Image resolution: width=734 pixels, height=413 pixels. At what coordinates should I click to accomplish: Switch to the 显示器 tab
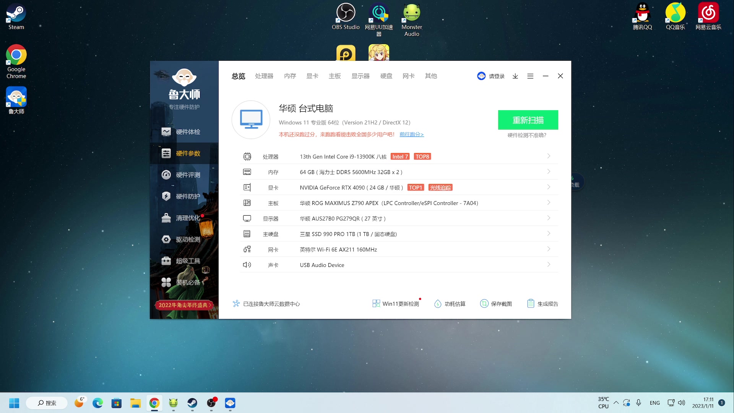click(x=360, y=76)
